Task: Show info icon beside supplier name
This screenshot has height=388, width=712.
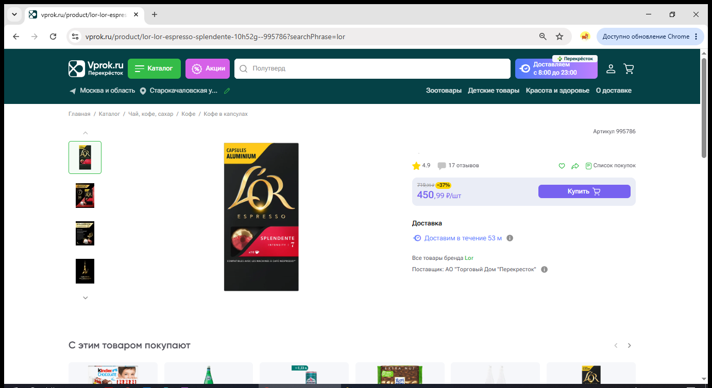Action: tap(545, 269)
